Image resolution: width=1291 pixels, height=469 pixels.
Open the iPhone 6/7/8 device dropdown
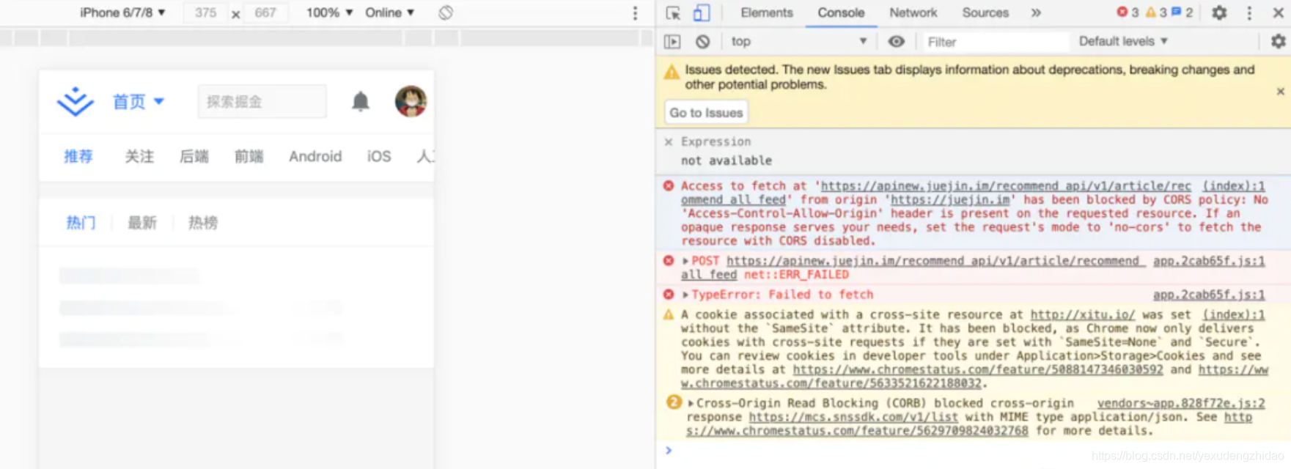122,12
